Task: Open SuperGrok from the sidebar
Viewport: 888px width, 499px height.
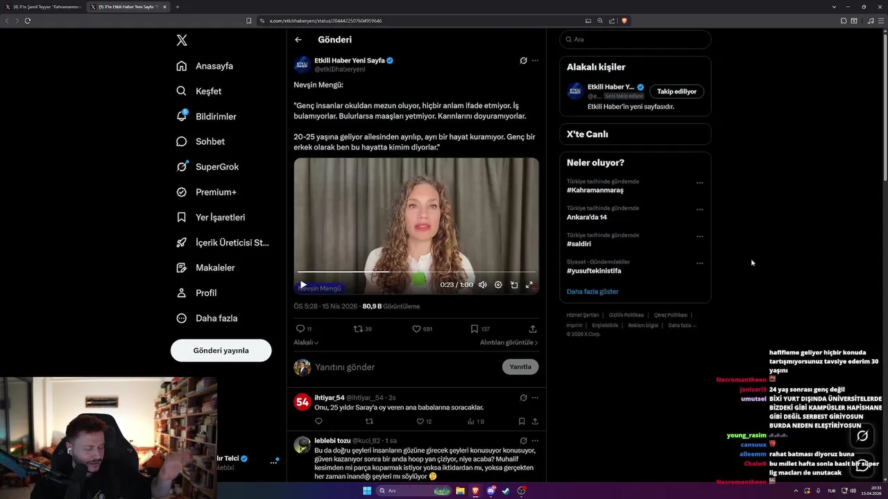Action: tap(207, 166)
